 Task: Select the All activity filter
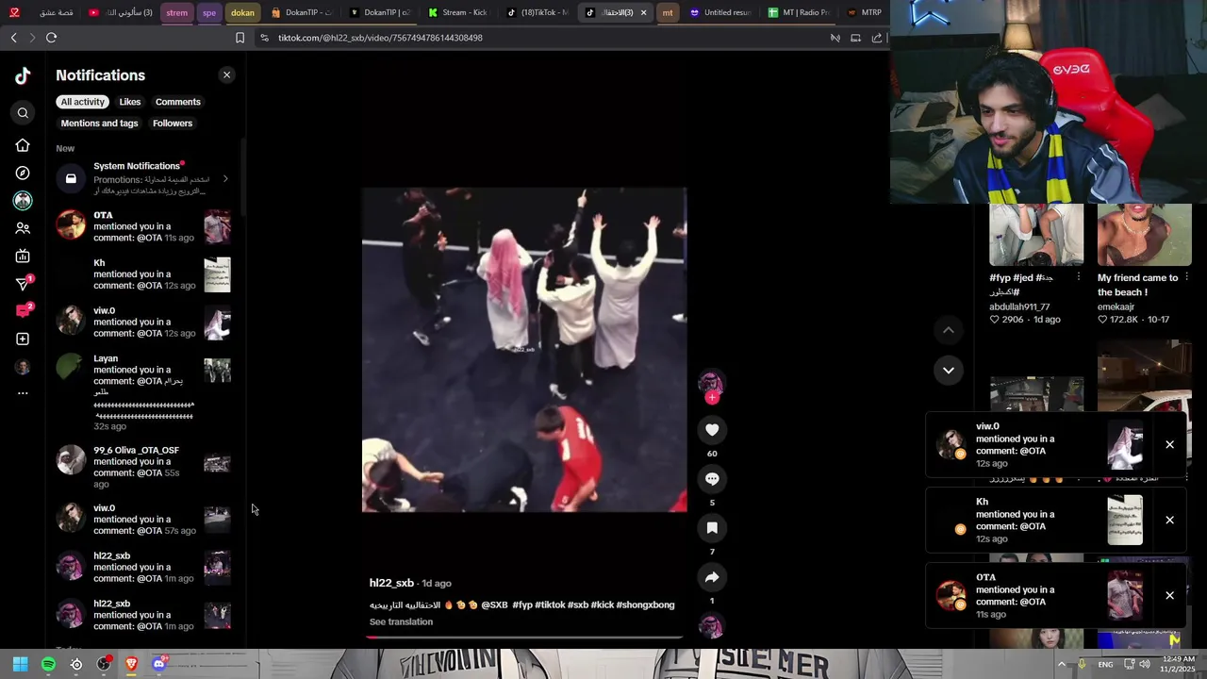pos(83,102)
